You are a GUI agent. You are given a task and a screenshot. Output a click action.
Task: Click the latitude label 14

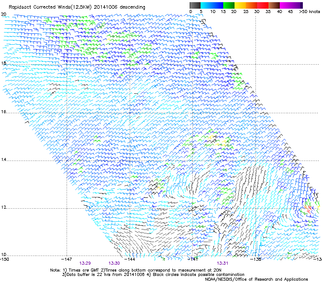[3, 160]
